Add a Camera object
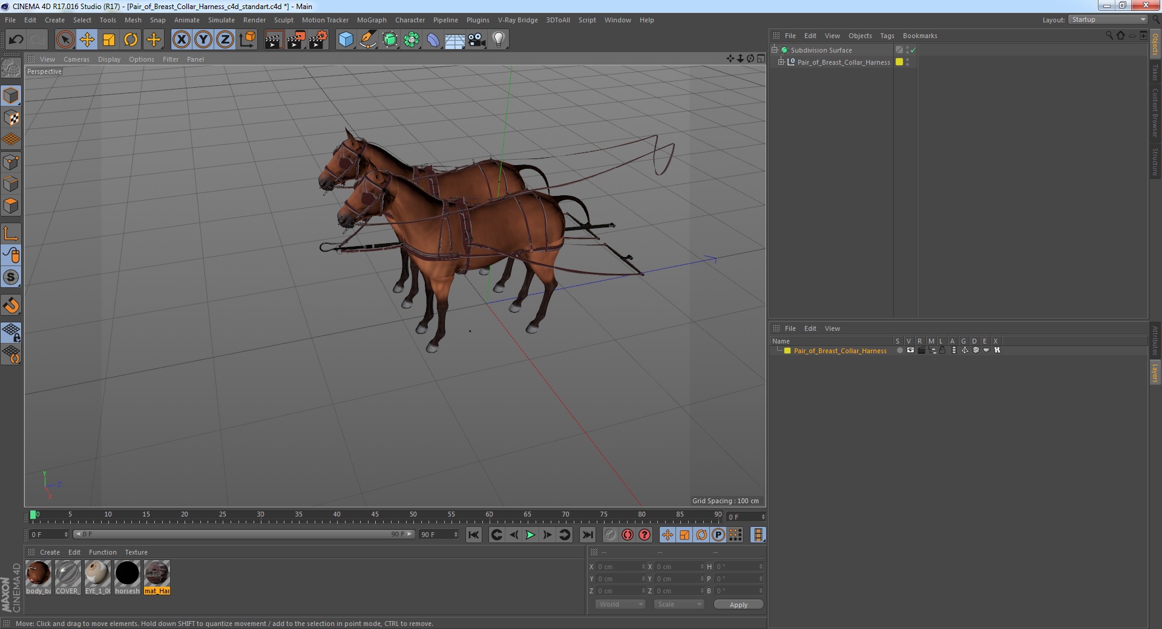This screenshot has width=1162, height=629. [x=477, y=40]
